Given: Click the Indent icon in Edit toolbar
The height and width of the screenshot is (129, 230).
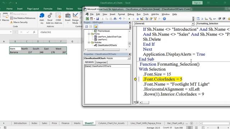Looking at the screenshot, I should point(220,19).
